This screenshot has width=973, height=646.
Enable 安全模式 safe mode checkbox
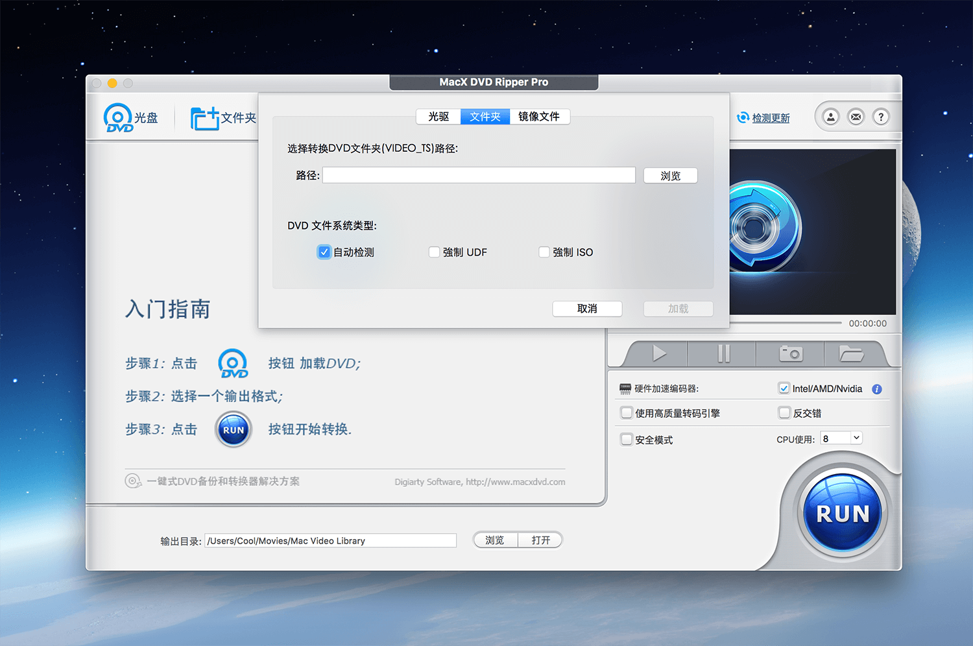[x=627, y=439]
